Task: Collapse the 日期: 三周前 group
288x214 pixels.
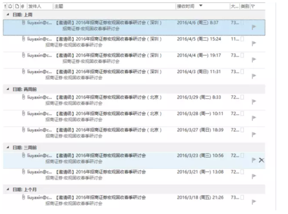Action: (8, 147)
